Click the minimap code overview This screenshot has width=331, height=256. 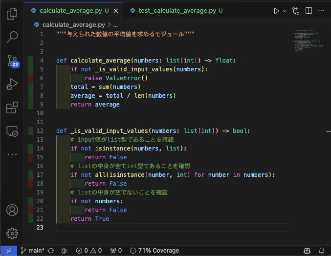[x=308, y=40]
